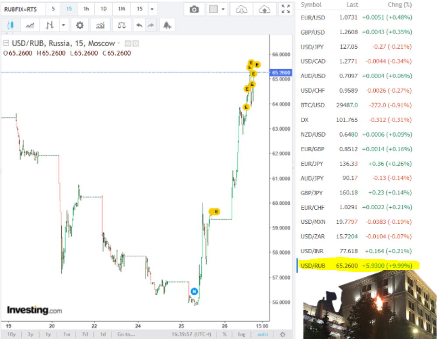
Task: Sort watchlist by Symbol column header
Action: point(311,4)
